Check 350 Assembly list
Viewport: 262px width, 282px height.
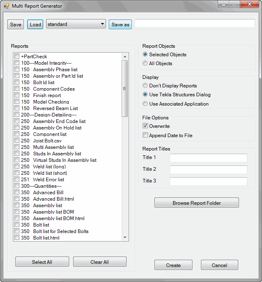[x=17, y=205]
